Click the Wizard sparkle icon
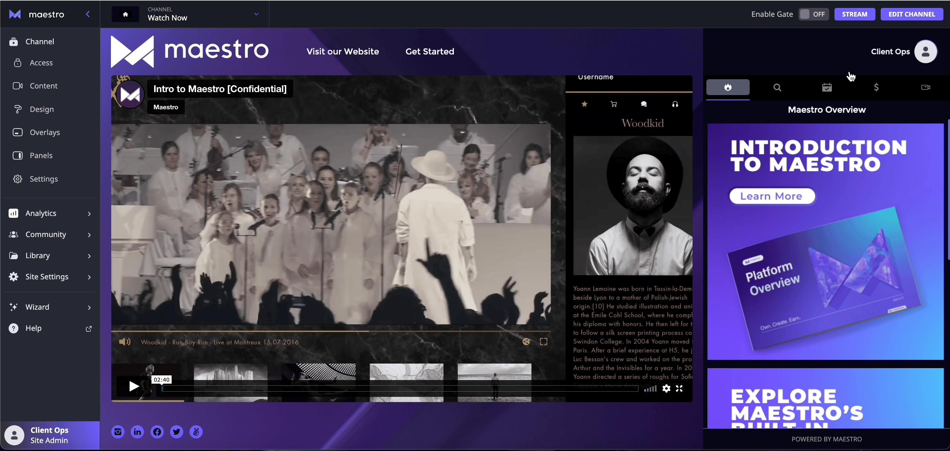This screenshot has height=451, width=950. 13,307
